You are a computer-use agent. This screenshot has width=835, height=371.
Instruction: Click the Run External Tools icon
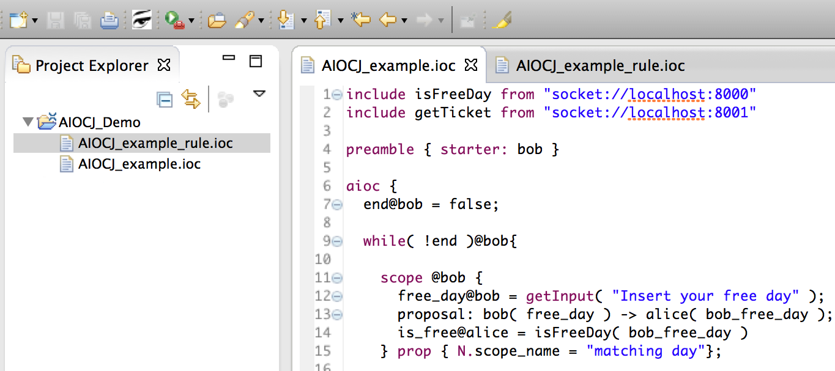(x=174, y=20)
